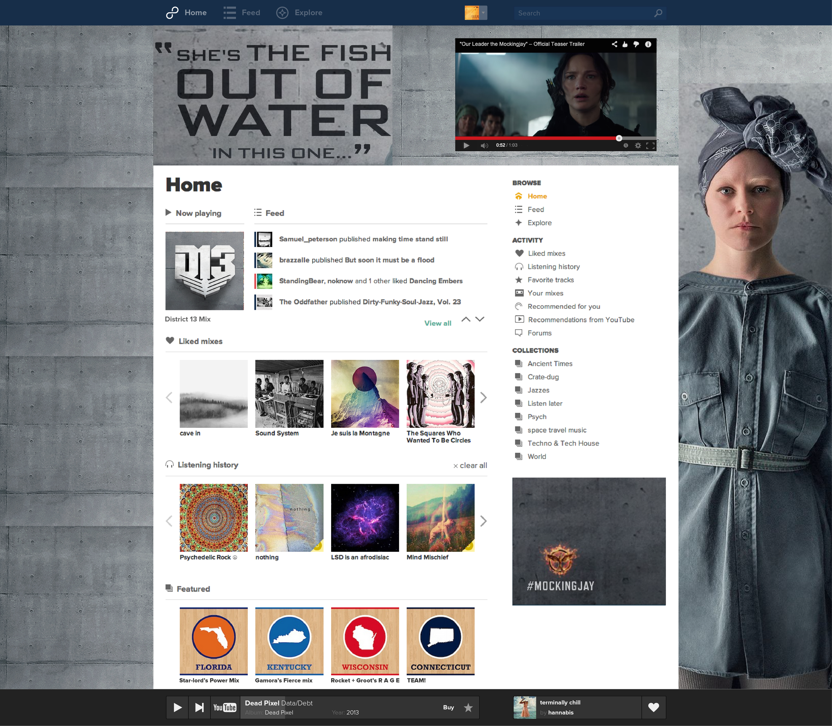Show next Liked mixes with right arrow
The image size is (832, 726).
(x=483, y=398)
